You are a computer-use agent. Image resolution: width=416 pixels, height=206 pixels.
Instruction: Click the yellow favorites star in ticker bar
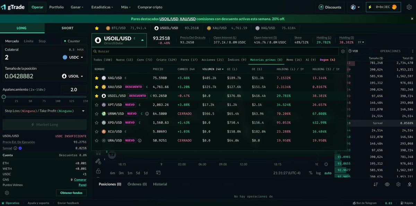coord(97,28)
